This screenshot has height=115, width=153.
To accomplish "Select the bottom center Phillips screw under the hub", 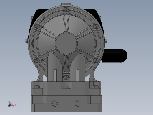I will [66, 77].
